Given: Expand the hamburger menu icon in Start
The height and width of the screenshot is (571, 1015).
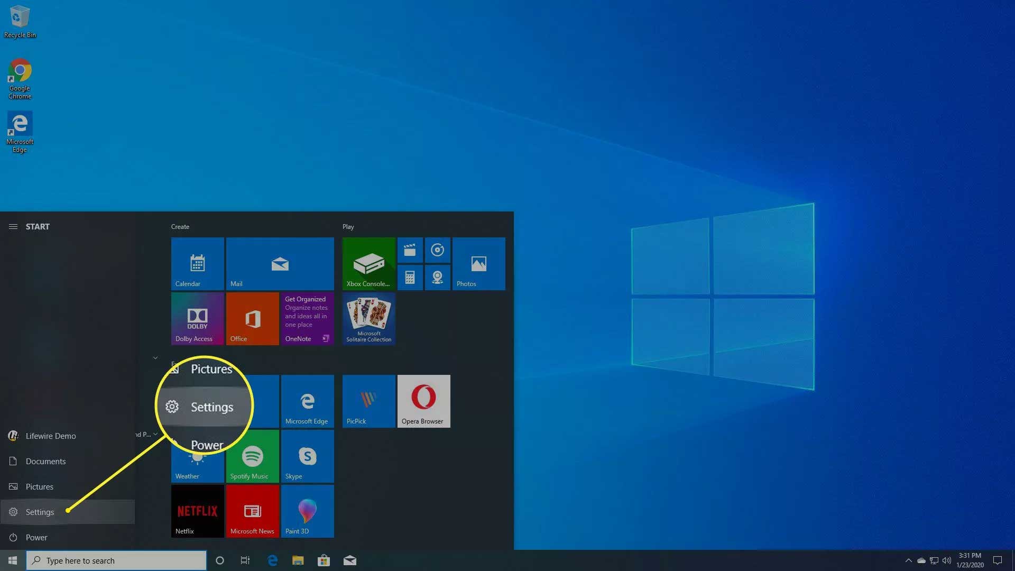Looking at the screenshot, I should 13,226.
